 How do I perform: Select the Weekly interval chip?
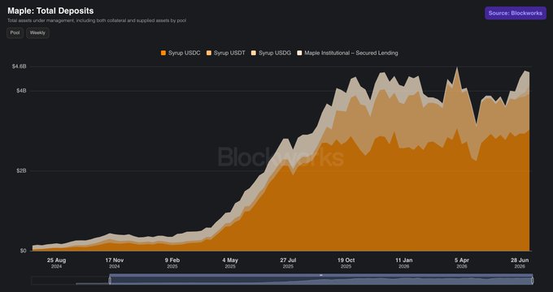[x=37, y=32]
